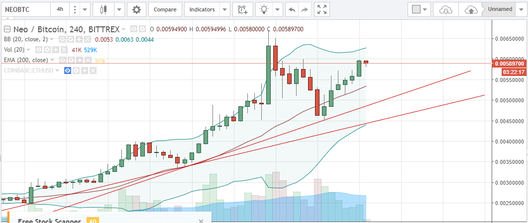Enter fullscreen chart mode

[x=321, y=9]
